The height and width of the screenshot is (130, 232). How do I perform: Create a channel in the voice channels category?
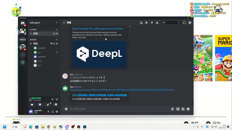(x=57, y=40)
